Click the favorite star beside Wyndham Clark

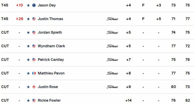tap(28, 46)
